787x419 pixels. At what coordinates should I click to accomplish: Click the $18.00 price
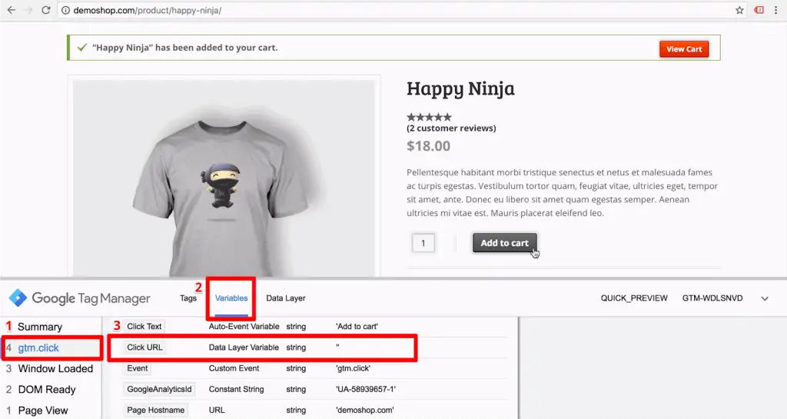429,146
